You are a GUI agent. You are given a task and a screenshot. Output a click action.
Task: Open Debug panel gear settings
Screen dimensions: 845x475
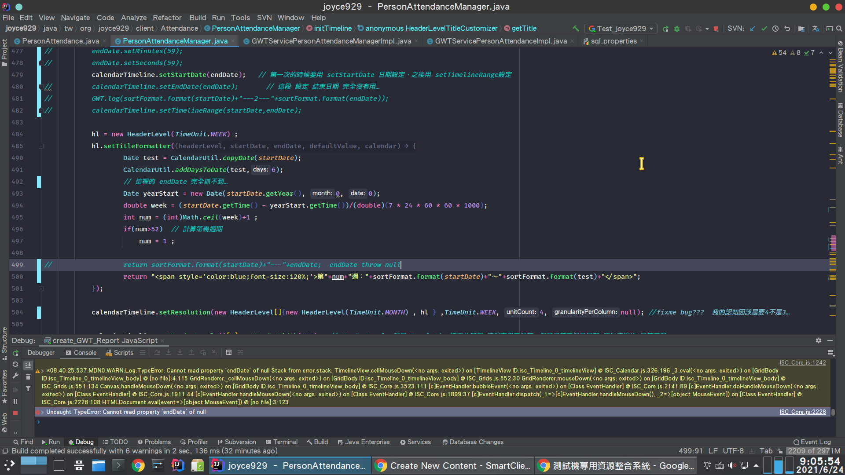click(818, 340)
